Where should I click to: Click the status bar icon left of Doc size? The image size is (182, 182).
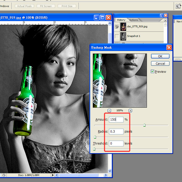[x=4, y=175]
